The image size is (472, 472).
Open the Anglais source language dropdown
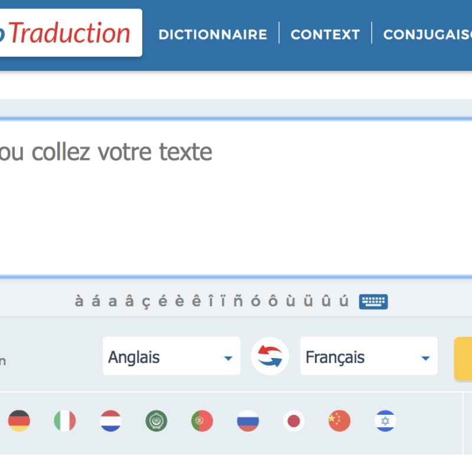click(x=171, y=356)
